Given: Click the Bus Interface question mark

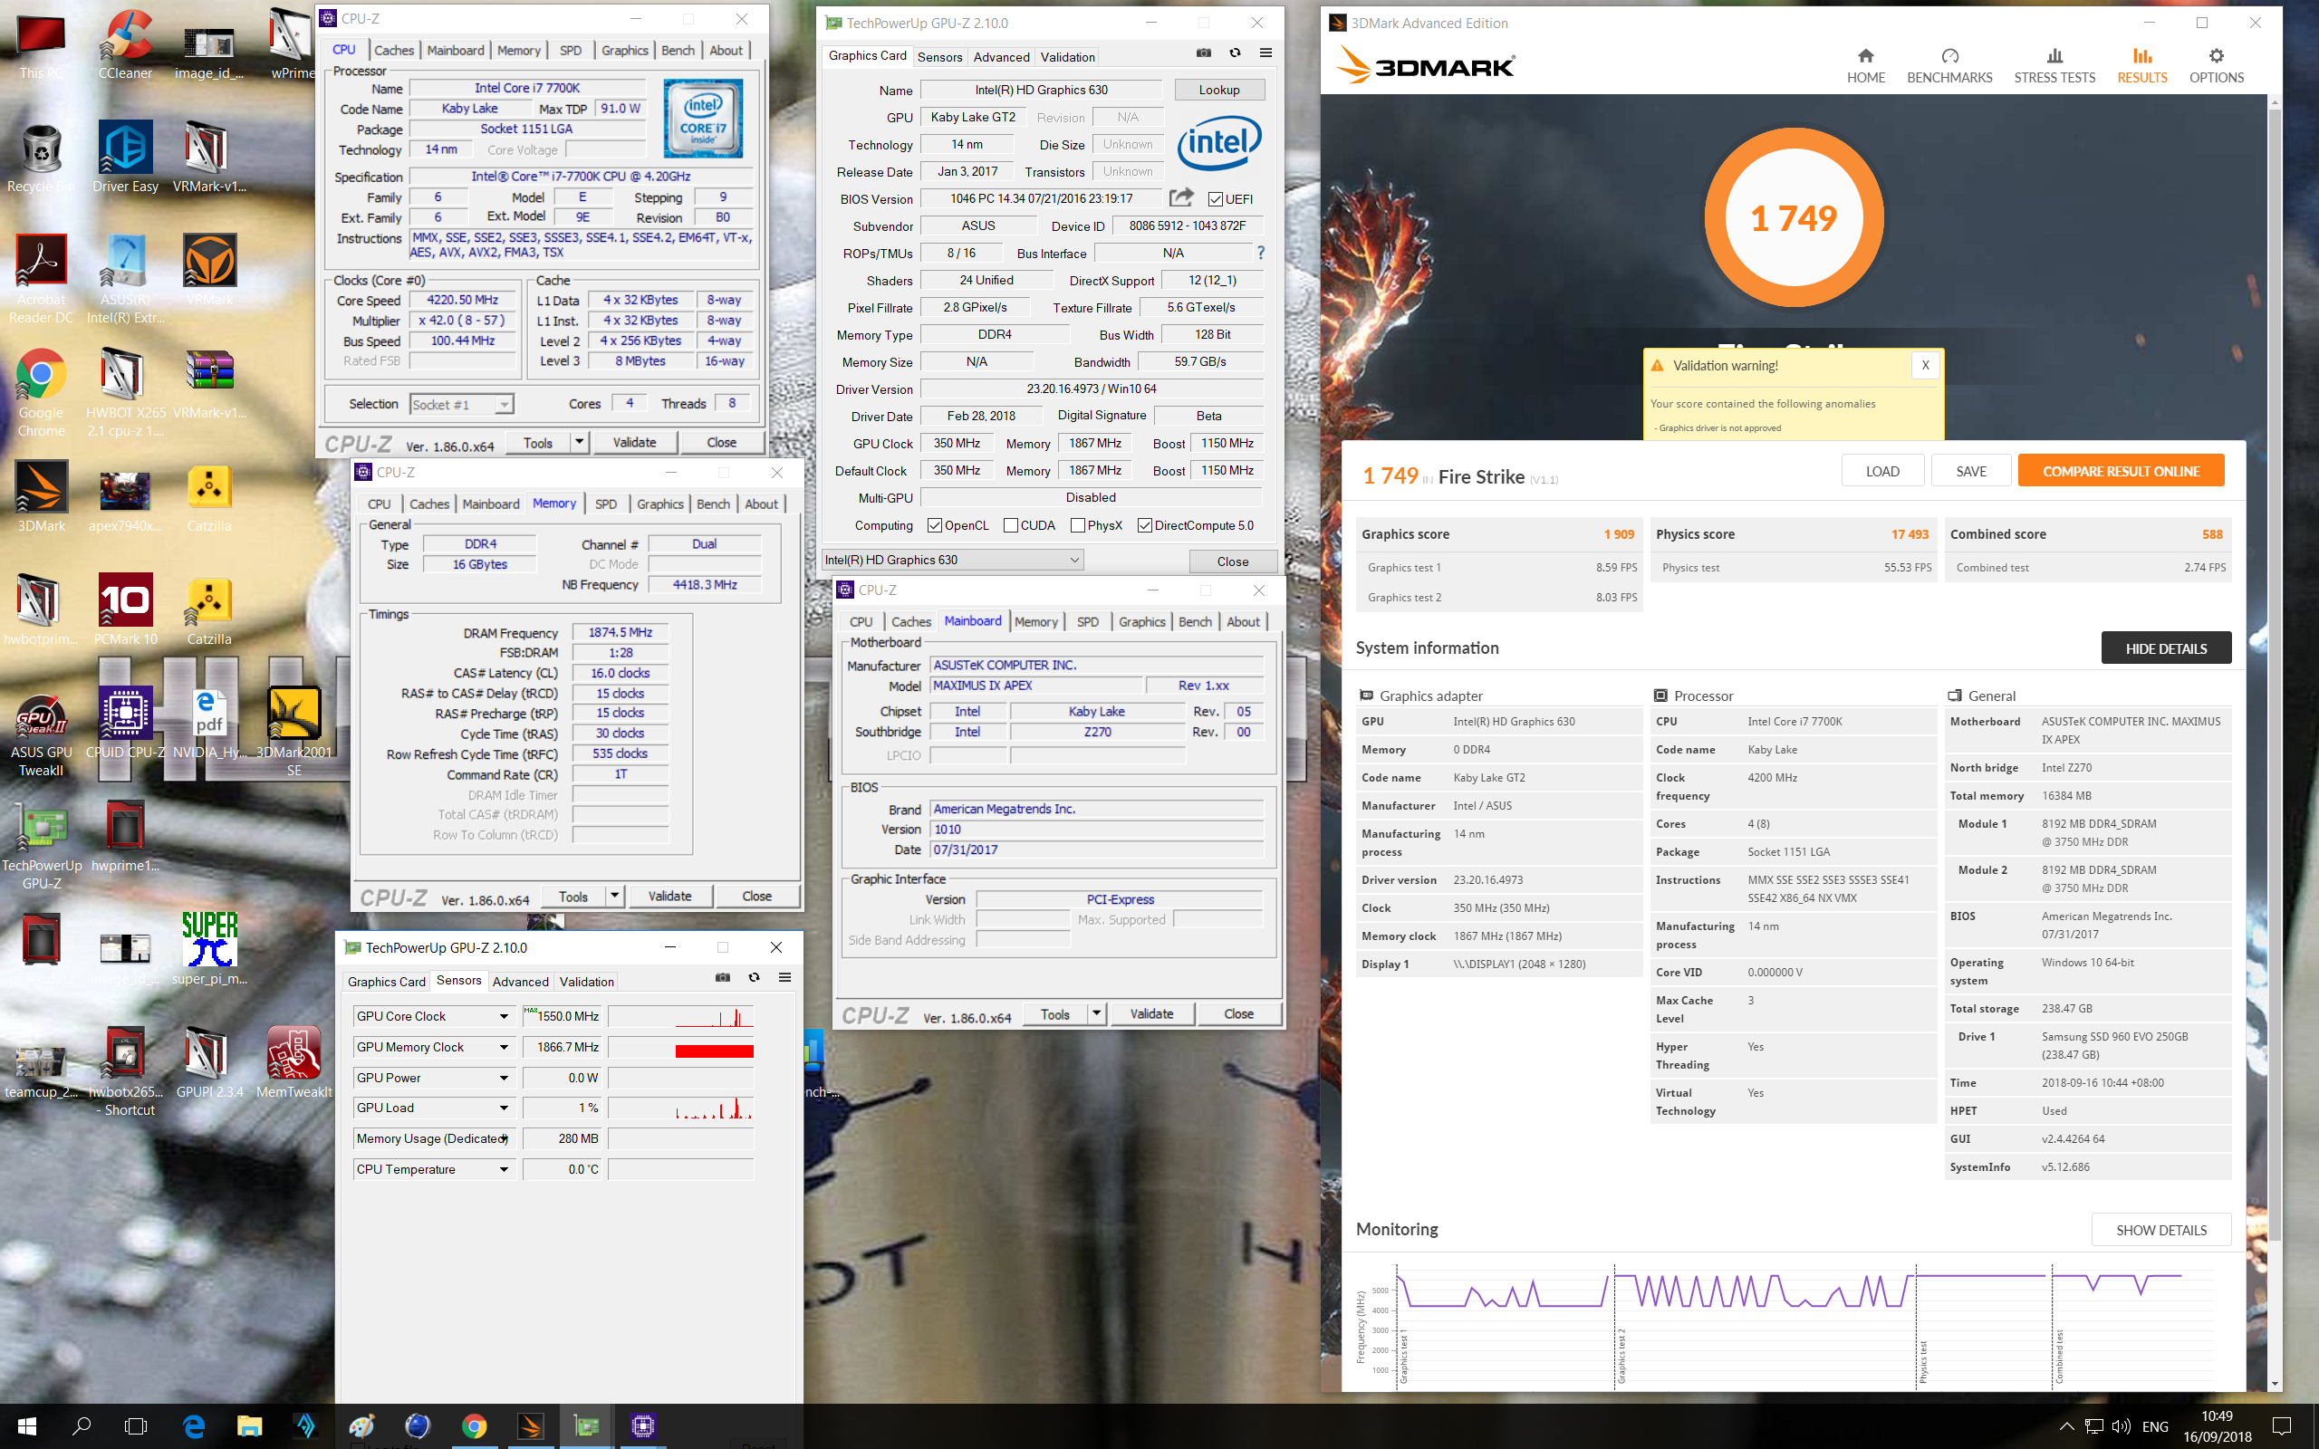Looking at the screenshot, I should click(1260, 253).
